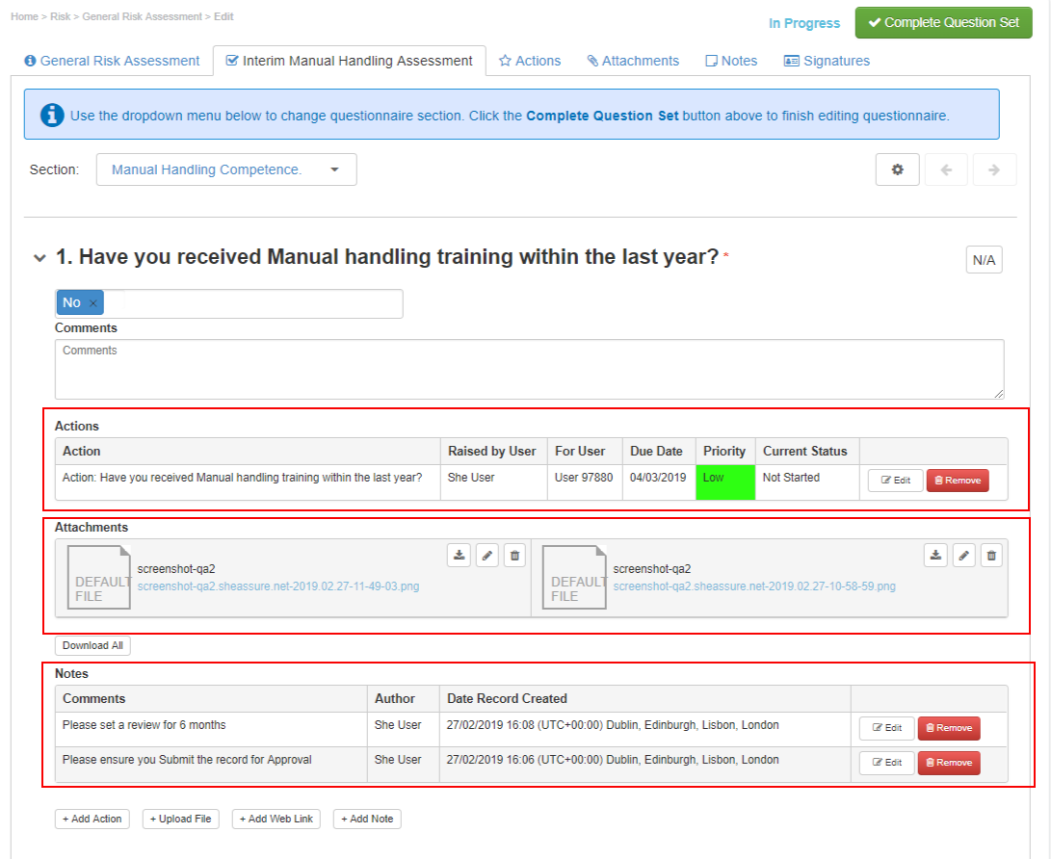Download the first screenshot-qa2 attachment
1051x859 pixels.
click(460, 555)
